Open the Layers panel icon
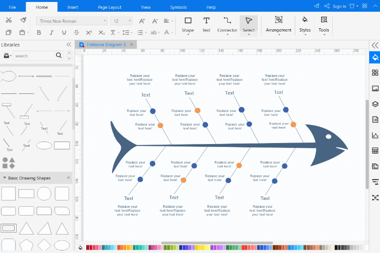The height and width of the screenshot is (253, 380). pos(375,104)
